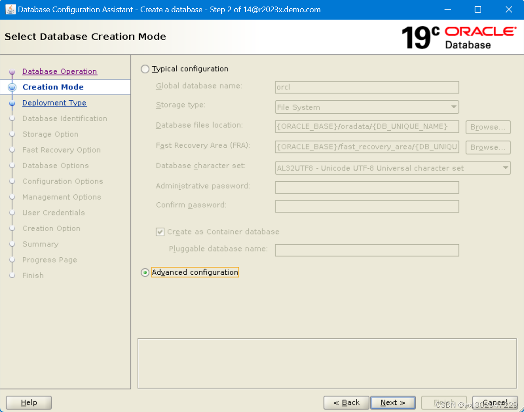Open the Storage type dropdown
524x412 pixels.
tap(367, 107)
